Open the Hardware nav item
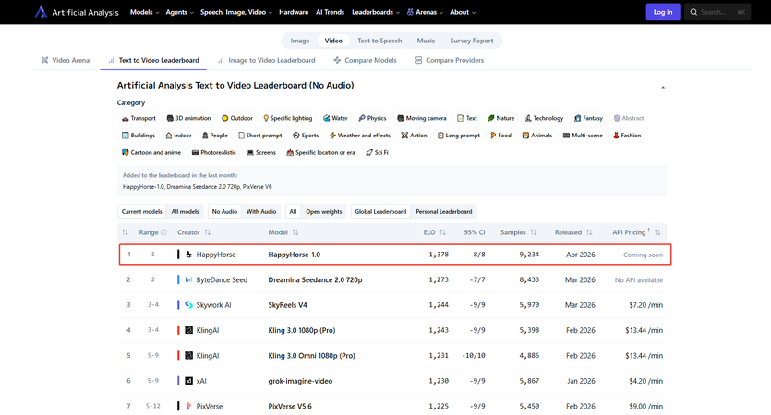The image size is (771, 415). [294, 12]
